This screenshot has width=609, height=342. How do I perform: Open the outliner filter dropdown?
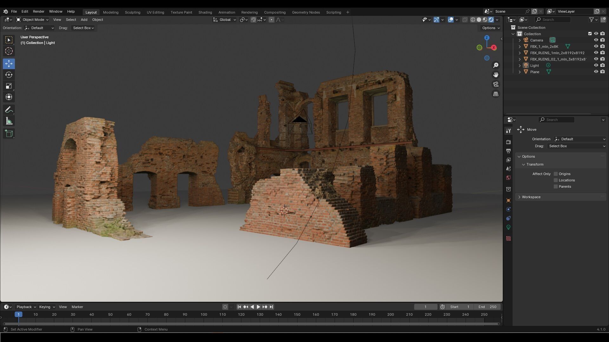point(593,20)
